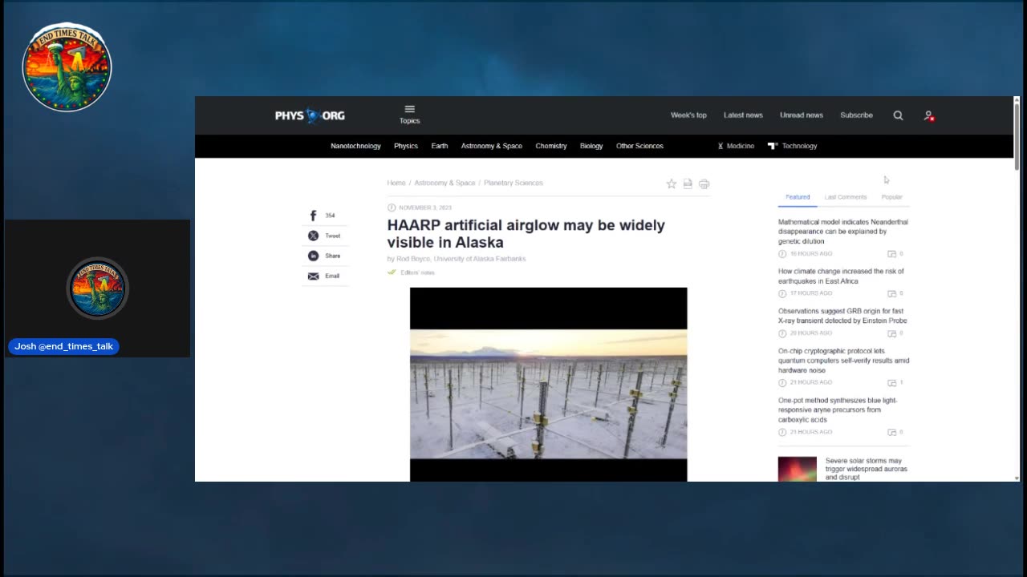Open the Physics category
The image size is (1027, 577).
pos(406,146)
